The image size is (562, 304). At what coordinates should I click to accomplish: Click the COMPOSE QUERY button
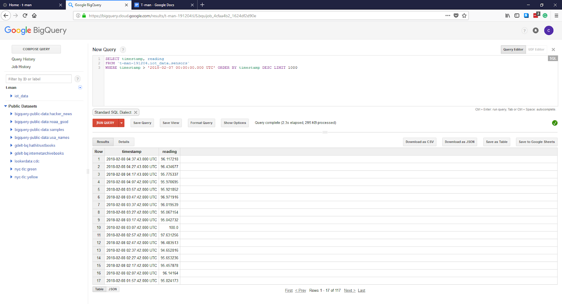(36, 49)
